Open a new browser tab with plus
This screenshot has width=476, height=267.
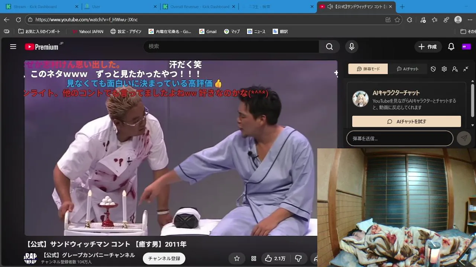pos(402,7)
